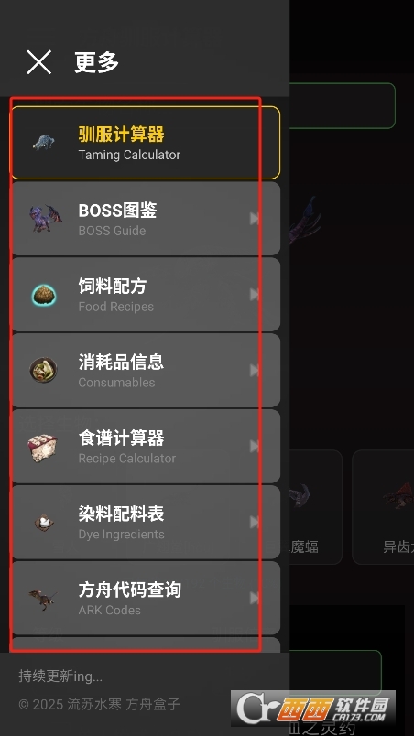
Task: Expand the 染料配料表 arrow
Action: point(255,522)
